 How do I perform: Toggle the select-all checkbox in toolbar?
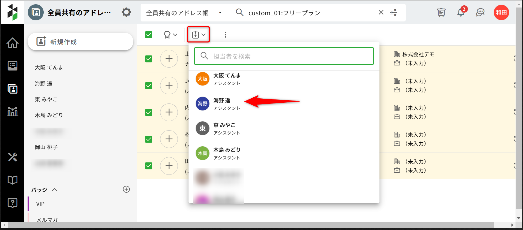point(149,35)
